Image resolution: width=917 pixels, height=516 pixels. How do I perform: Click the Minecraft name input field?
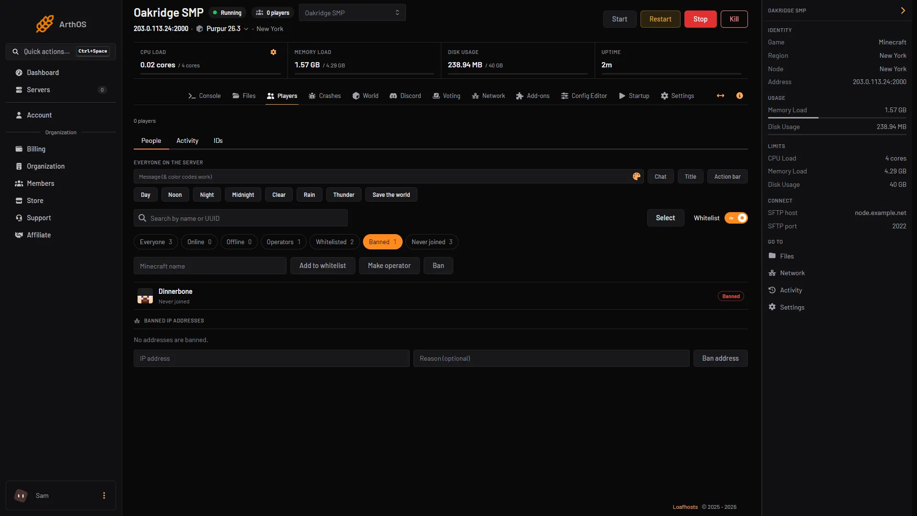pyautogui.click(x=210, y=266)
